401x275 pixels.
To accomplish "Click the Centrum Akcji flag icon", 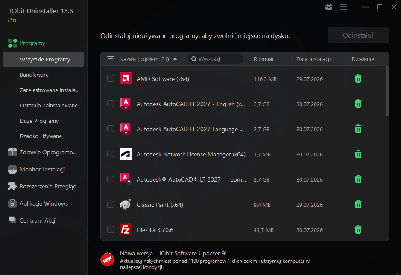I will (12, 220).
